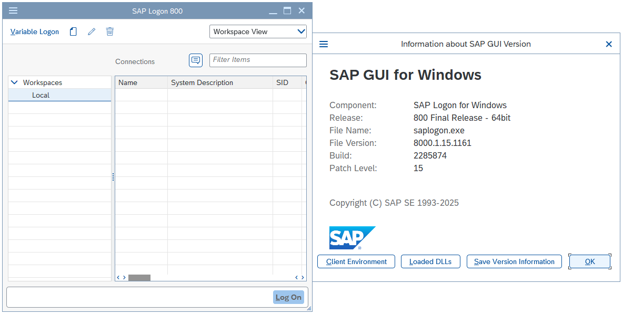The height and width of the screenshot is (315, 623).
Task: Close the SAP Logon 800 window
Action: coord(302,10)
